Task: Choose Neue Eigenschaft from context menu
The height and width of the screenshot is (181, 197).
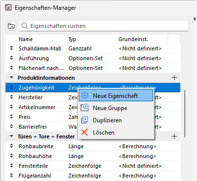Action: click(x=116, y=95)
